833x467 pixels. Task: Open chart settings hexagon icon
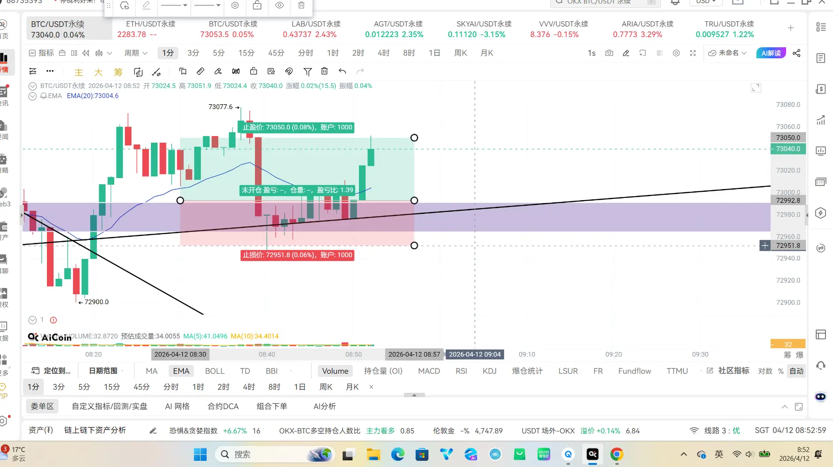[676, 53]
